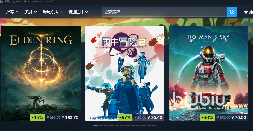Click the lock icon beside the URL
This screenshot has height=131, width=253.
click(x=1, y=1)
